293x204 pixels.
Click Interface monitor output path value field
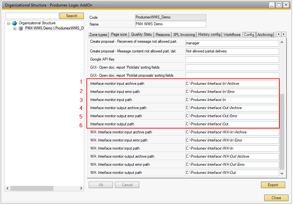point(232,124)
